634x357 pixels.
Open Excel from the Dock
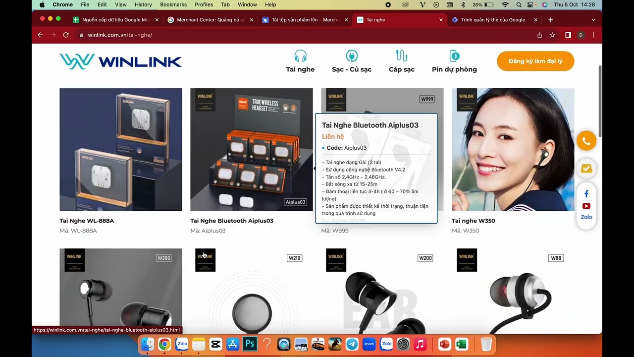(462, 344)
